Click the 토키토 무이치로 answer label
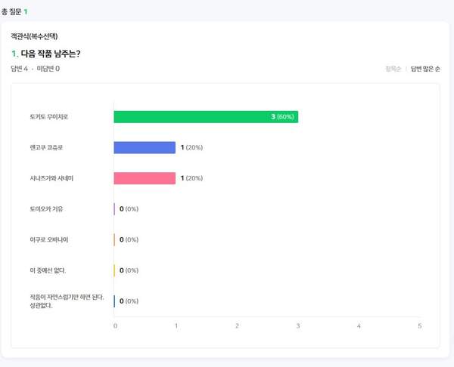Screen dimensions: 454x367 pos(49,117)
